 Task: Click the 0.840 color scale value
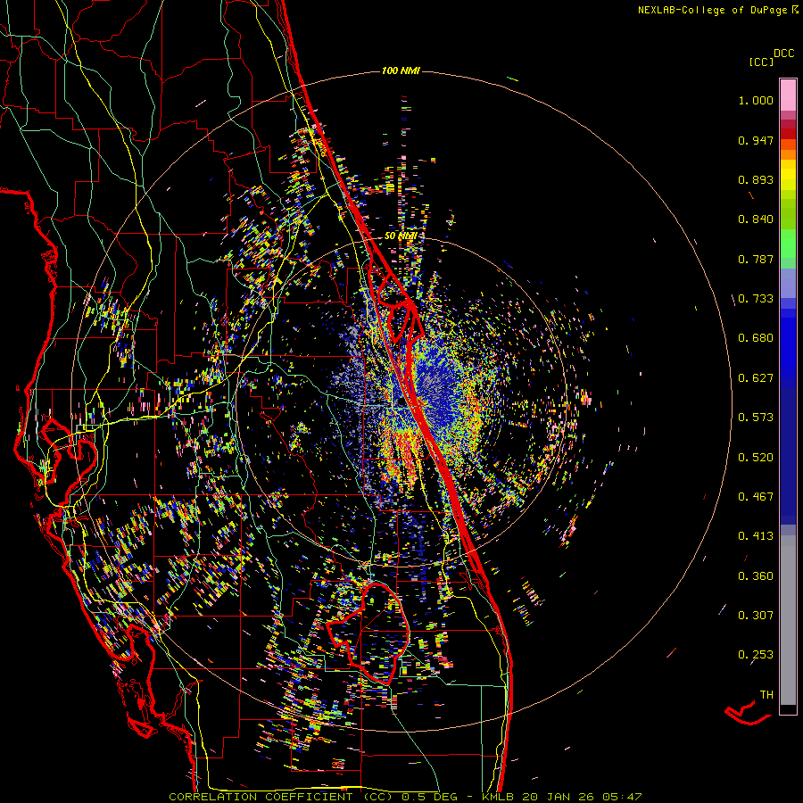point(756,219)
